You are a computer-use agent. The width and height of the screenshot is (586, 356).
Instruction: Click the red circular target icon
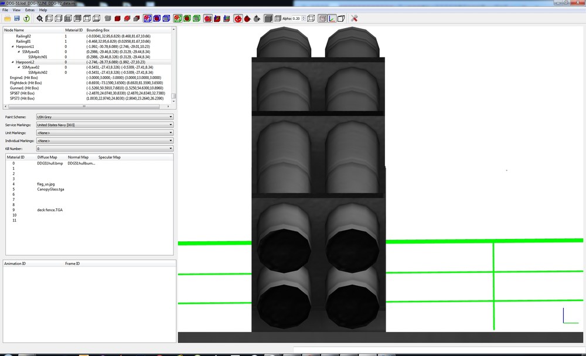pyautogui.click(x=238, y=18)
